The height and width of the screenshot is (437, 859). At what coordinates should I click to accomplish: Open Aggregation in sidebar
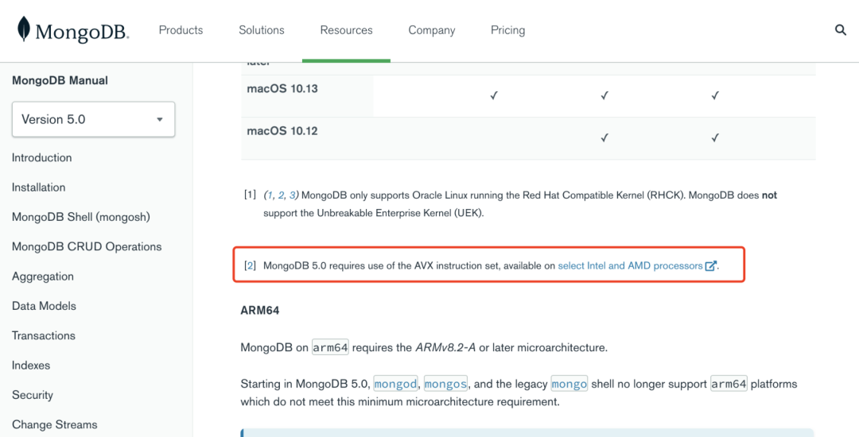tap(43, 277)
